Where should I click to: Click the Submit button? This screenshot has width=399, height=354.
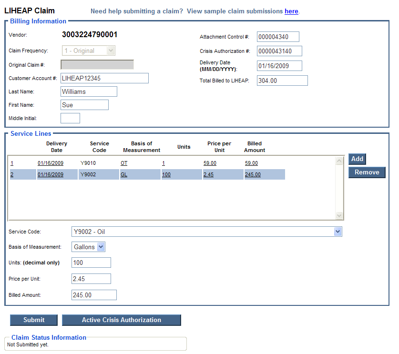[34, 320]
